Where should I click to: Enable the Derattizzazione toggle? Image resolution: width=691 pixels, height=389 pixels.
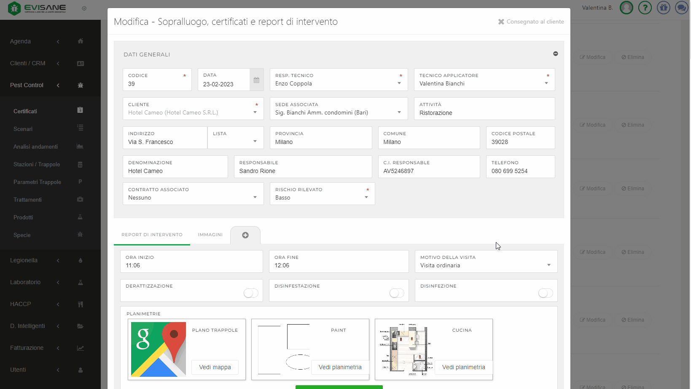click(251, 293)
